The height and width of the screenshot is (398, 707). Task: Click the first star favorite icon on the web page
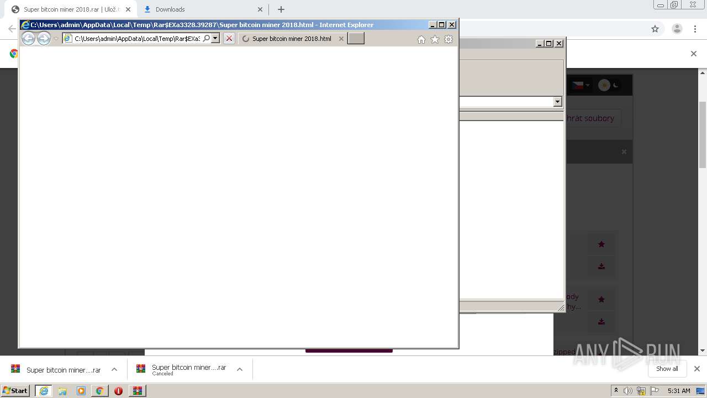click(602, 244)
